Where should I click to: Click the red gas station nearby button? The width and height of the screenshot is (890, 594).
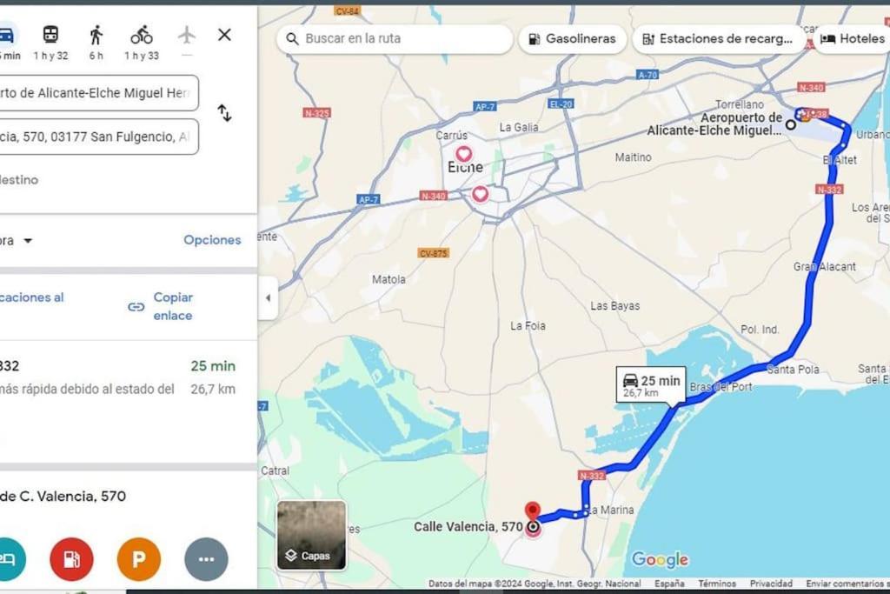tap(71, 559)
